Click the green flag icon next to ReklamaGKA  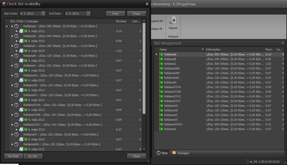161,68
